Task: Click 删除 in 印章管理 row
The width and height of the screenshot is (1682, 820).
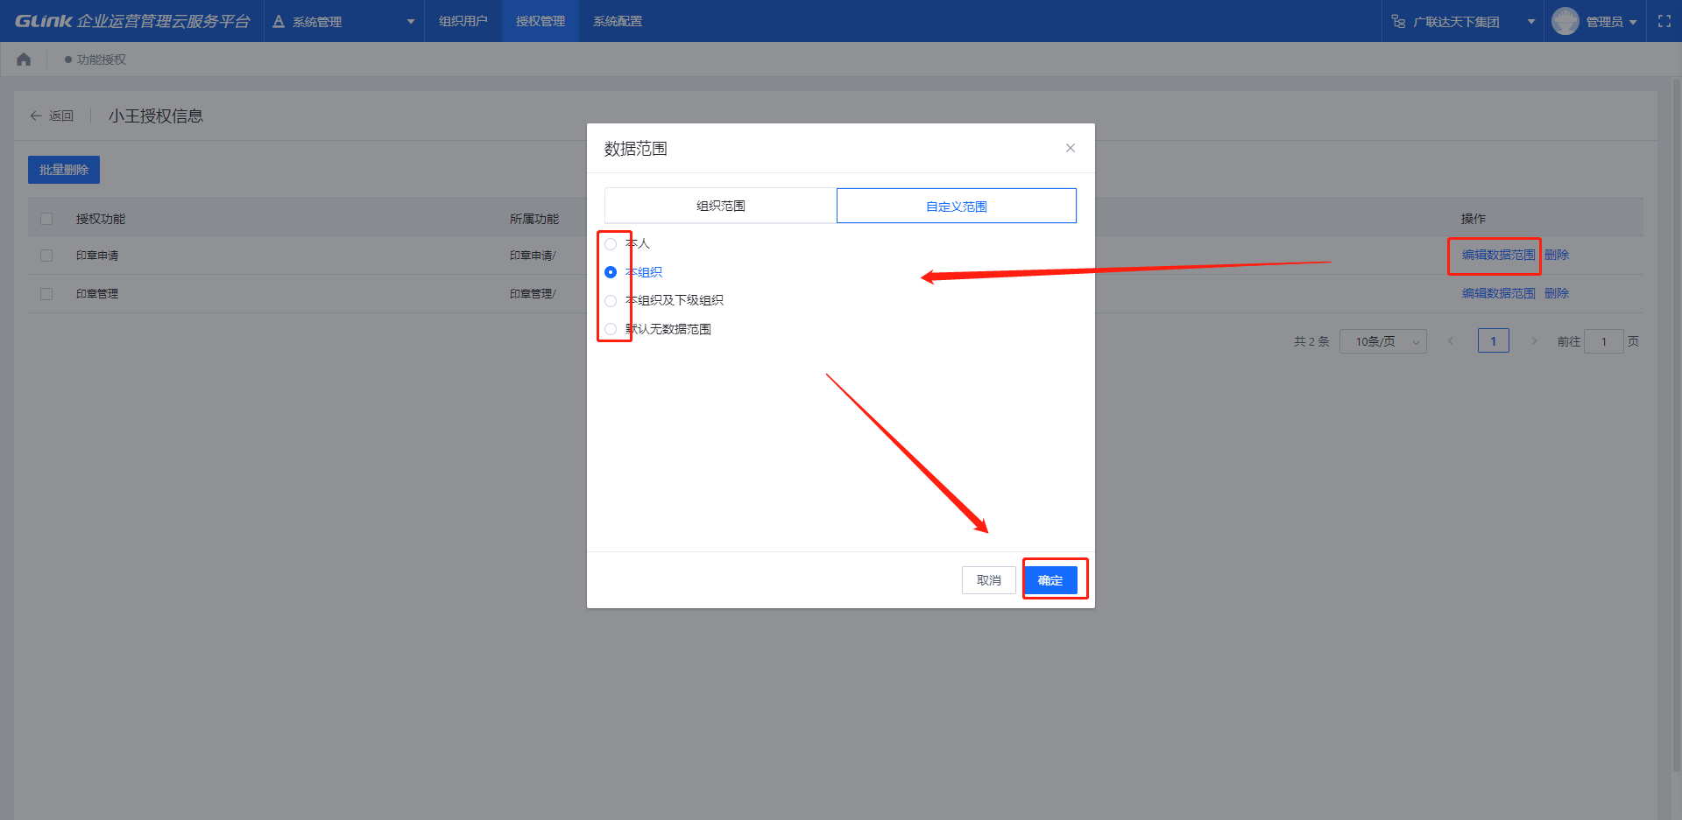Action: (1557, 293)
